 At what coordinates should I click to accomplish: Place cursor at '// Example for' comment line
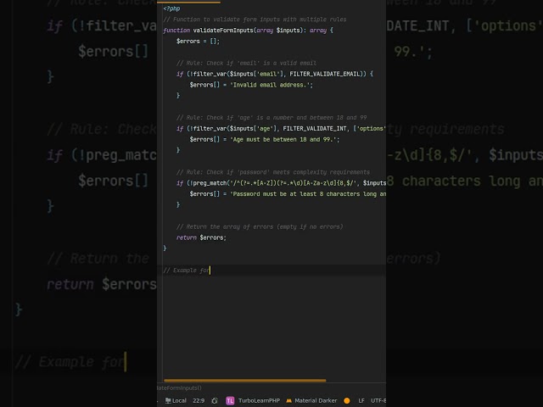point(187,270)
